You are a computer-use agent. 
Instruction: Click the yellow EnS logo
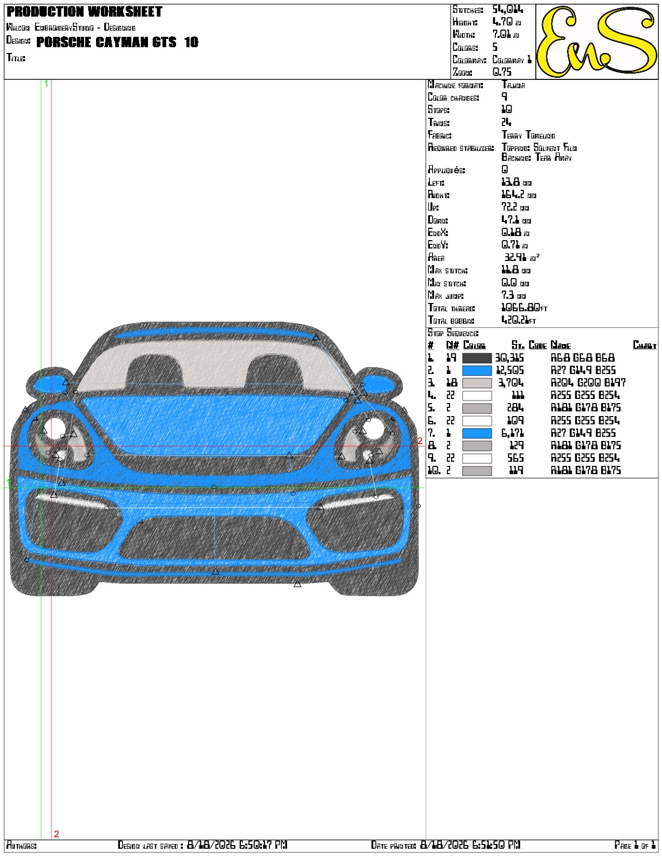597,42
